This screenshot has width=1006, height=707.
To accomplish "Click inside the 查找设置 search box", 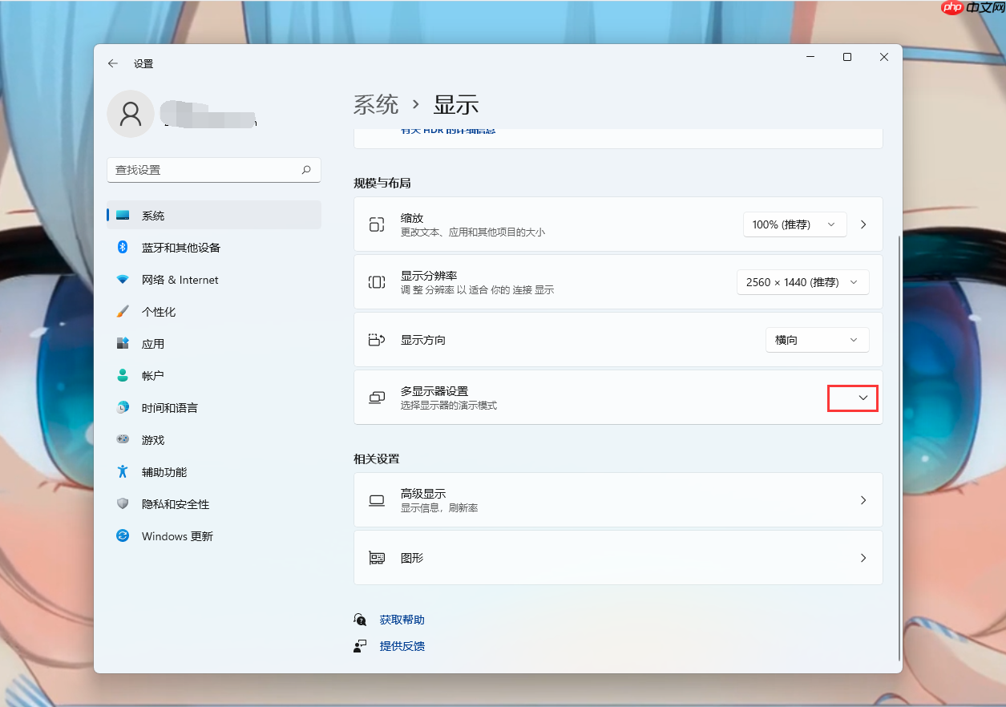I will 213,170.
